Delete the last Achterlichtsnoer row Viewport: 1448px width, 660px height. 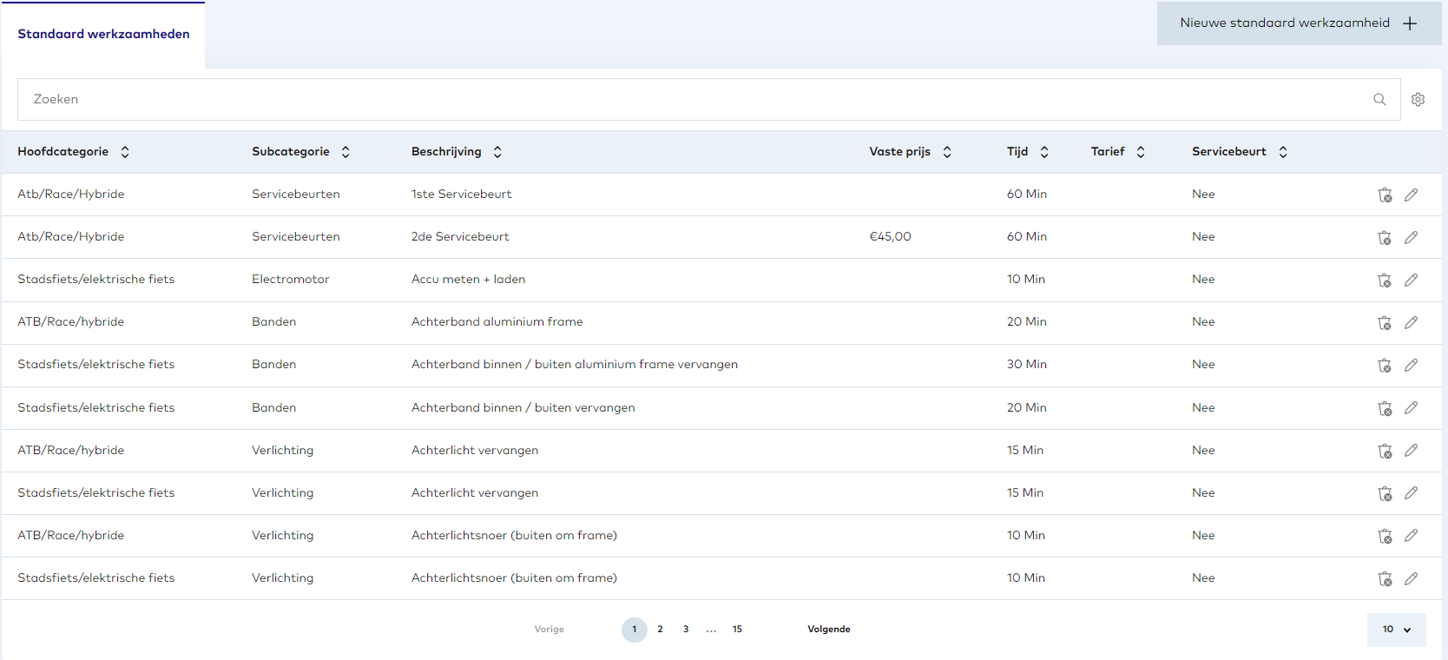(x=1385, y=578)
